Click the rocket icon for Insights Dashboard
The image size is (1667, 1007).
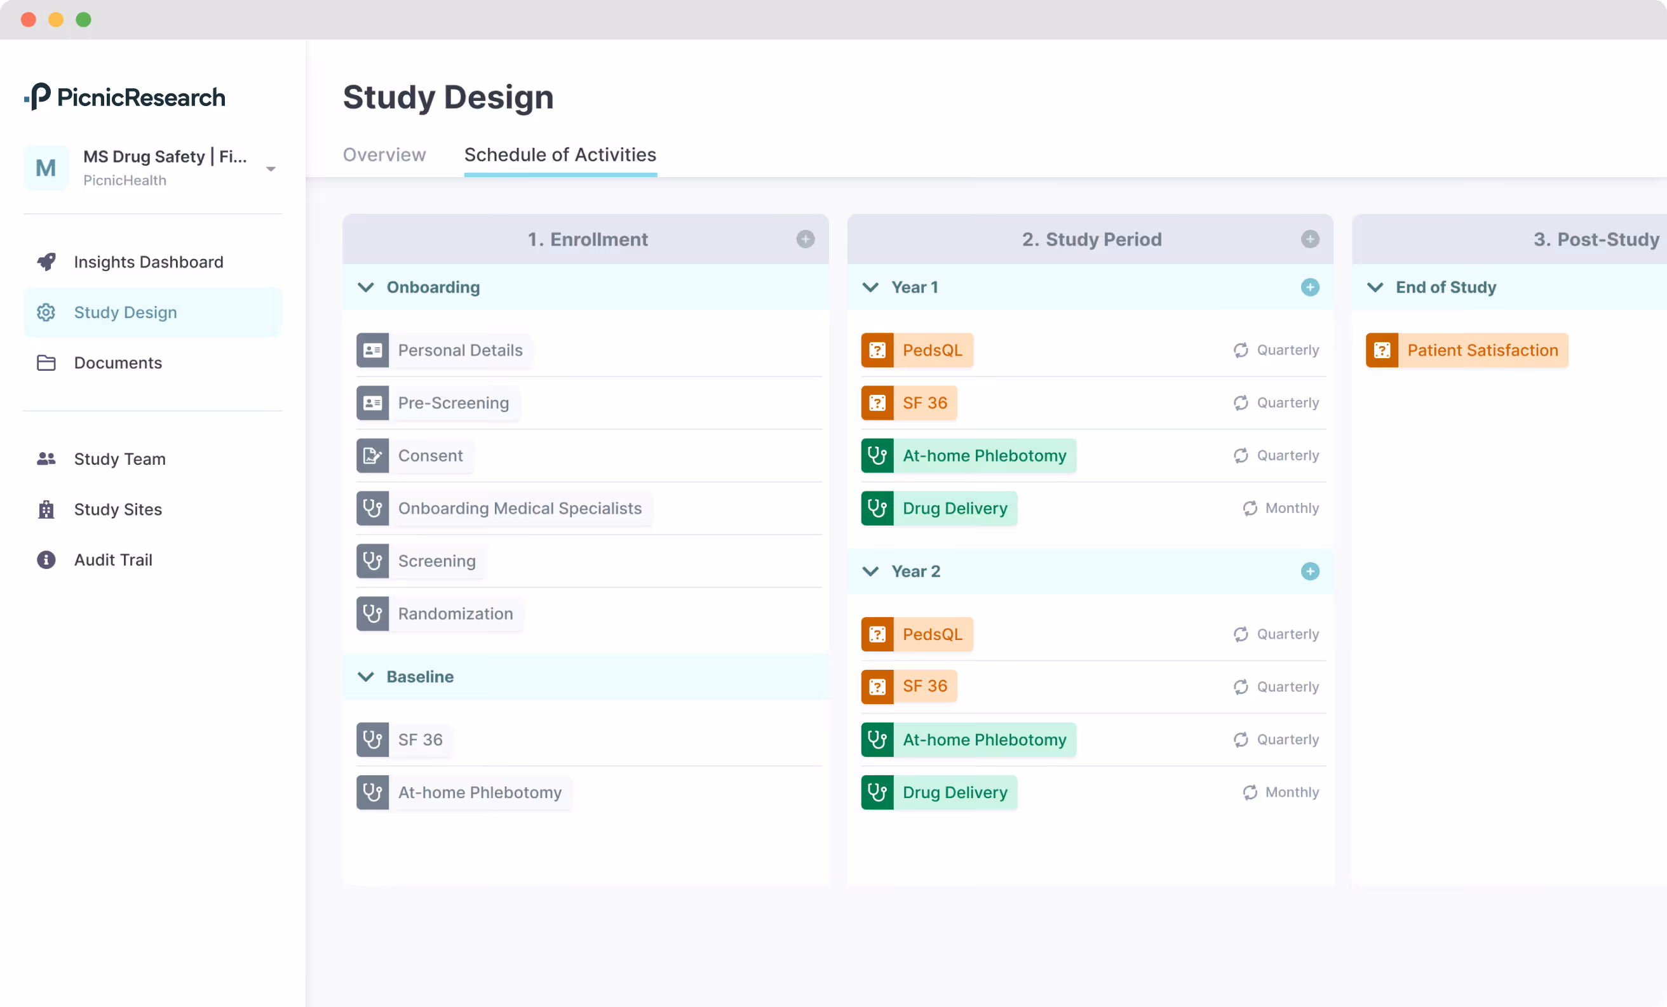(46, 262)
